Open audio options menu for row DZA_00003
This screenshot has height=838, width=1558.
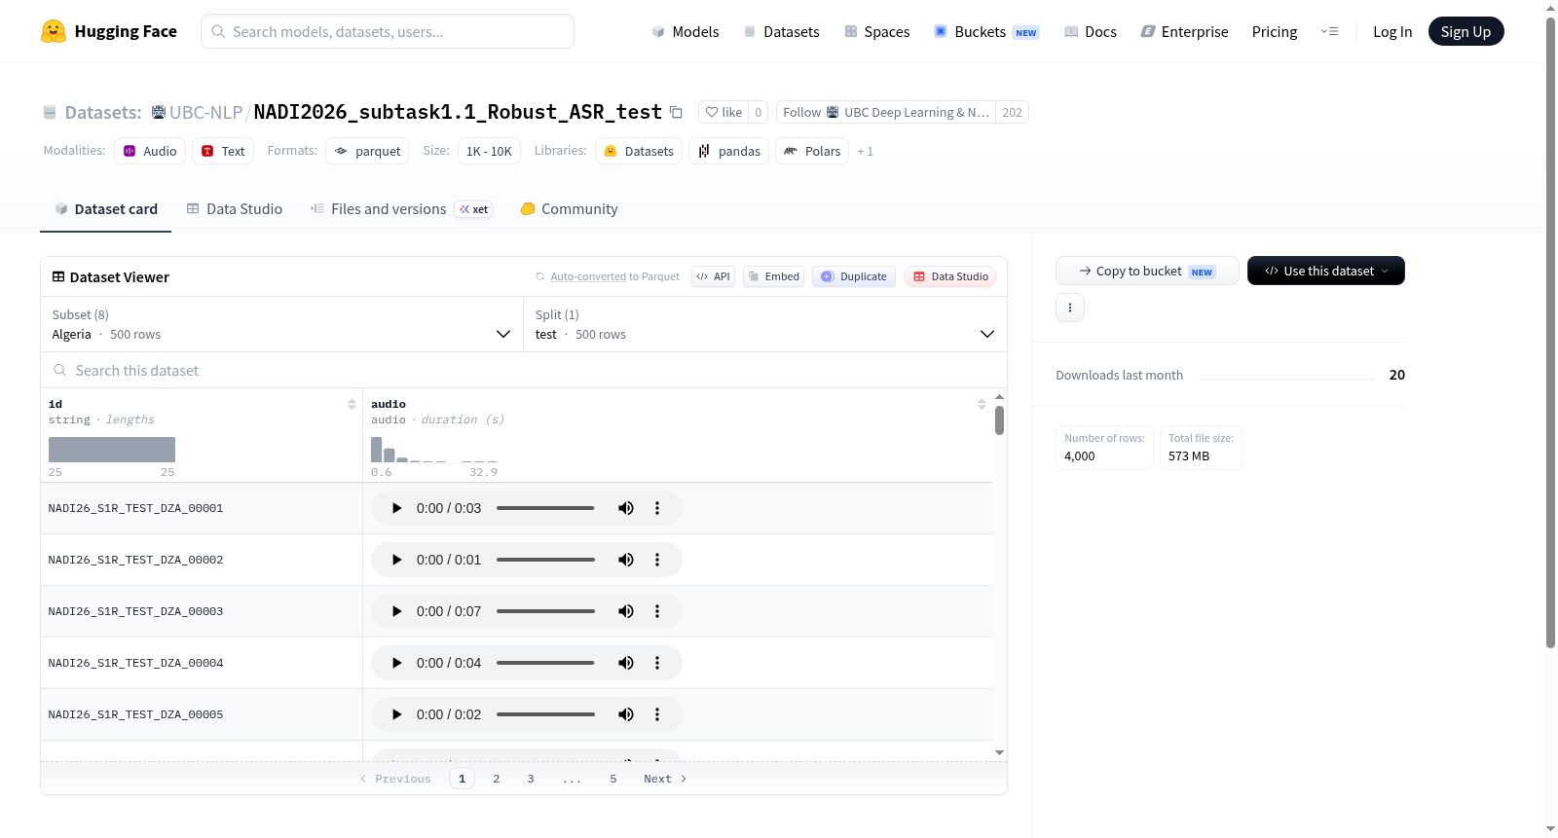(657, 611)
